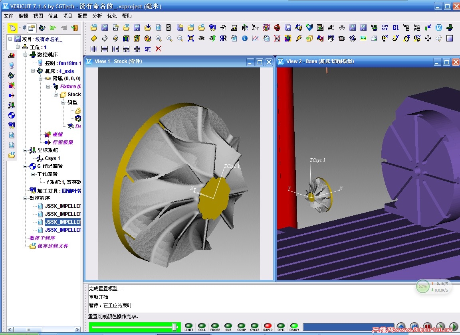
Task: Collapse the 项目 root tree node
Action: coord(10,39)
